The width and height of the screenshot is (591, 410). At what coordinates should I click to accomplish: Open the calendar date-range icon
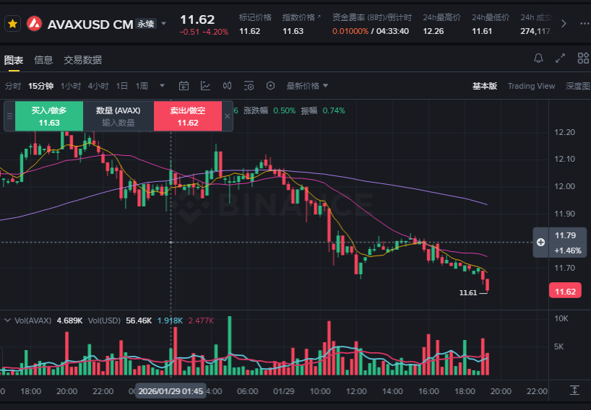pyautogui.click(x=184, y=86)
